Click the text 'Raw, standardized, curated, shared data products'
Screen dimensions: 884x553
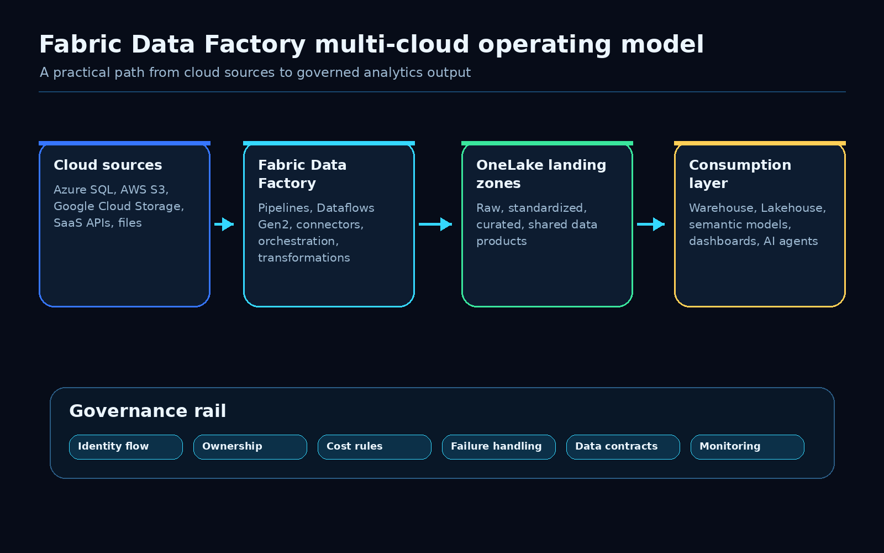(x=536, y=225)
